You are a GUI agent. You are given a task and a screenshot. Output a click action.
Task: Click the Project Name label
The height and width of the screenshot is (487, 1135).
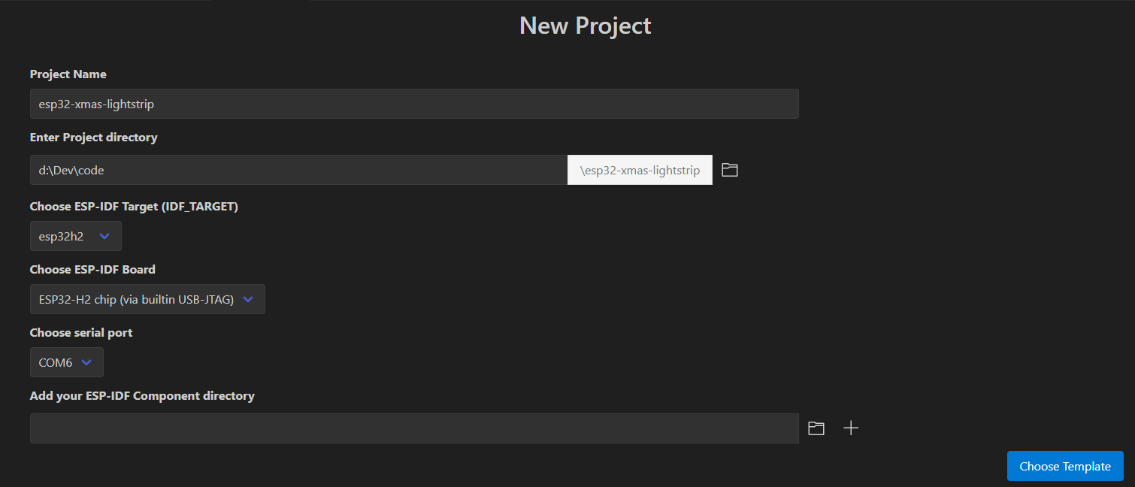(68, 74)
